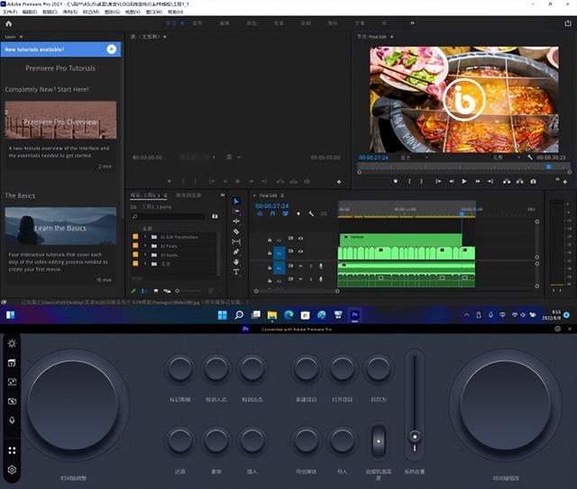The width and height of the screenshot is (577, 489).
Task: Open the Learn the Basics tutorial
Action: tap(60, 226)
